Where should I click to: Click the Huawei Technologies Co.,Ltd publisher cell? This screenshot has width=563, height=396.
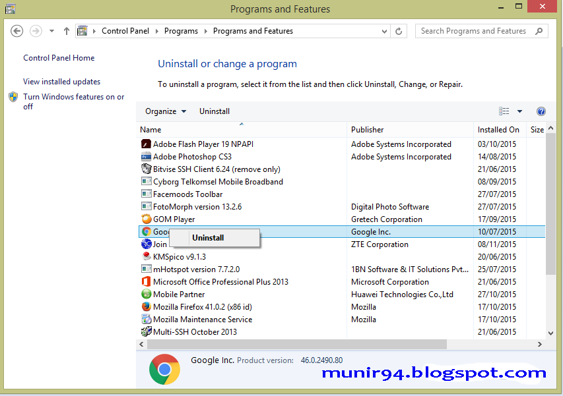coord(402,295)
